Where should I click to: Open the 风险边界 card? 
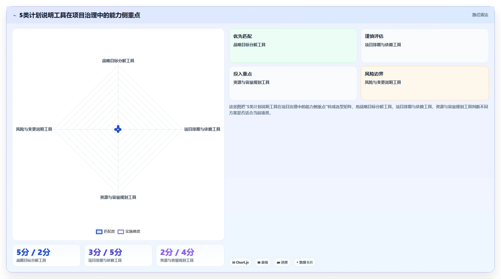coord(425,83)
